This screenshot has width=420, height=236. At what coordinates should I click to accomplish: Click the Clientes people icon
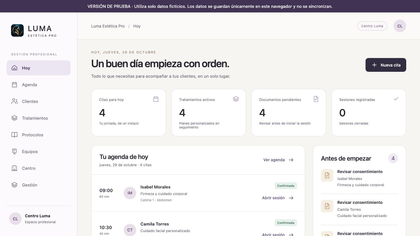click(14, 101)
